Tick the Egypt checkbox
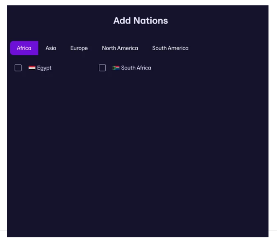 [x=18, y=68]
